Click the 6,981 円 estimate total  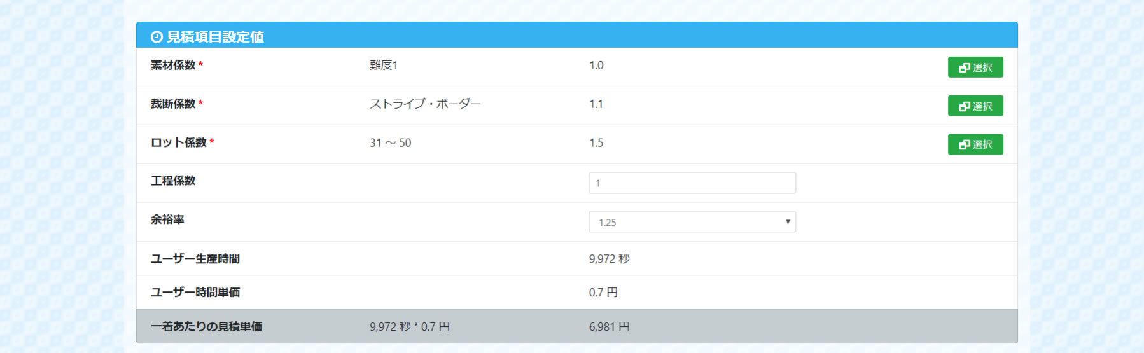(x=609, y=327)
